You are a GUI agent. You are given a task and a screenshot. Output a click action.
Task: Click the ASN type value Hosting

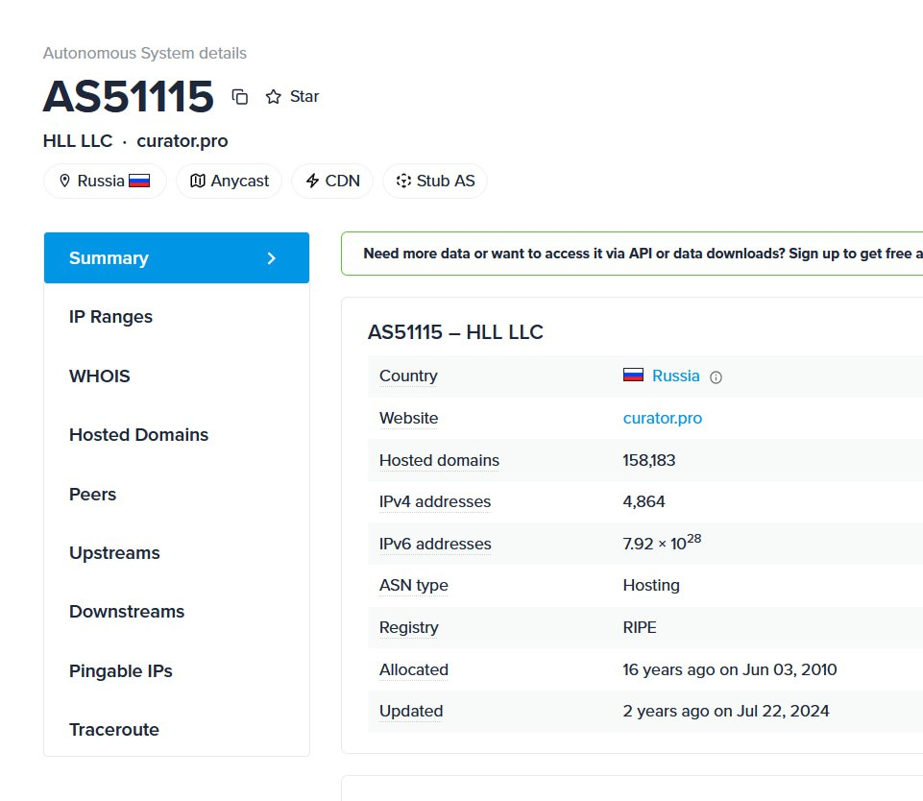click(x=651, y=585)
